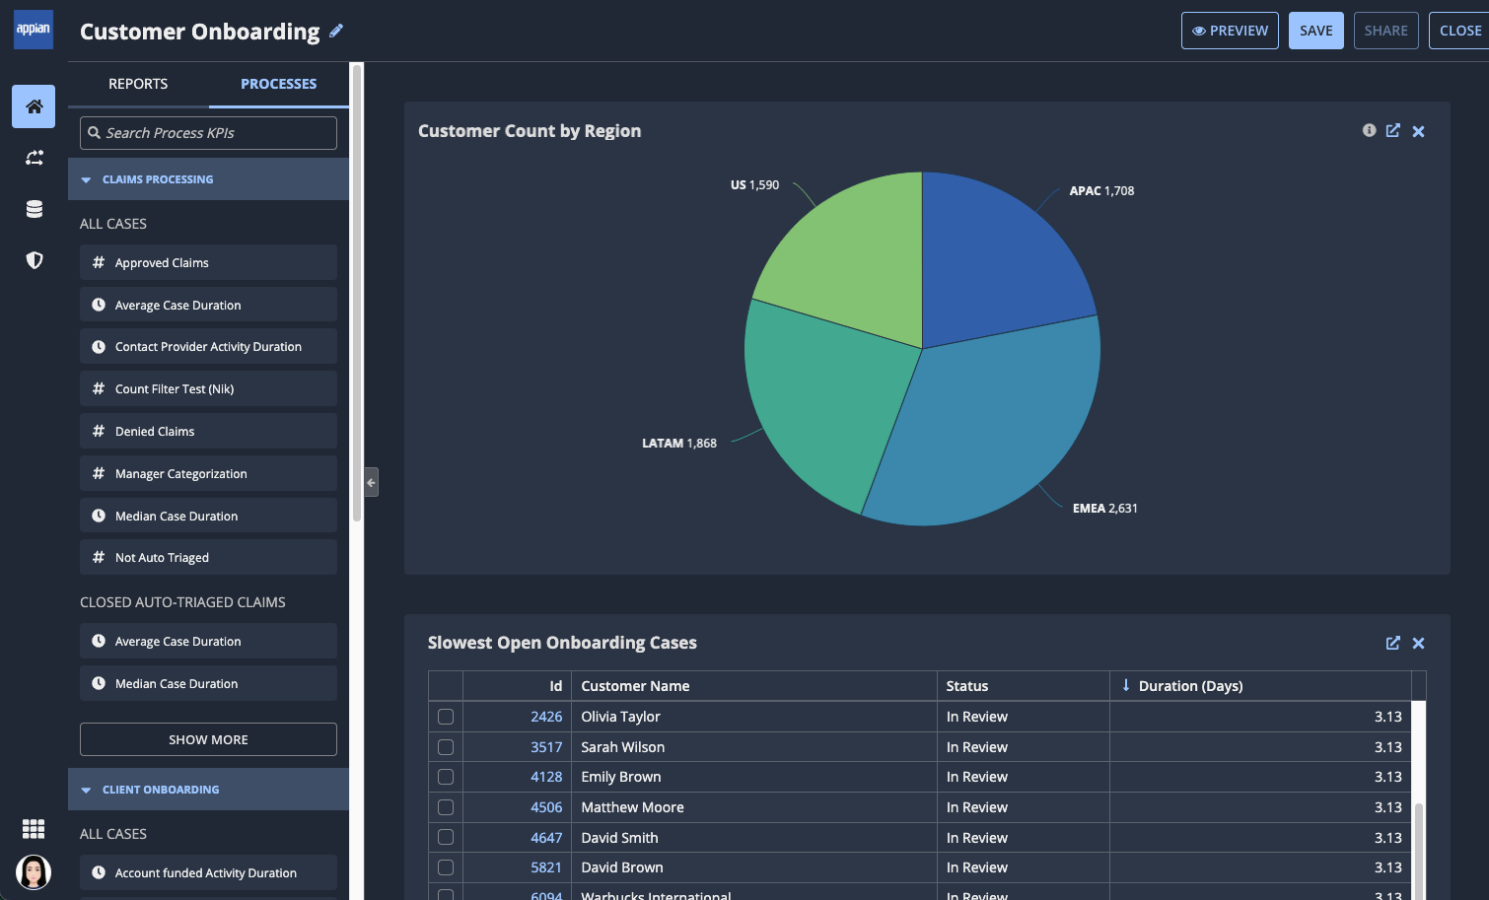Select Closed Auto-Triaged Average Case Duration
Image resolution: width=1489 pixels, height=900 pixels.
click(208, 641)
